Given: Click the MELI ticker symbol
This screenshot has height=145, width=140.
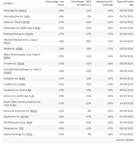Looking at the screenshot, I should tap(27, 16).
